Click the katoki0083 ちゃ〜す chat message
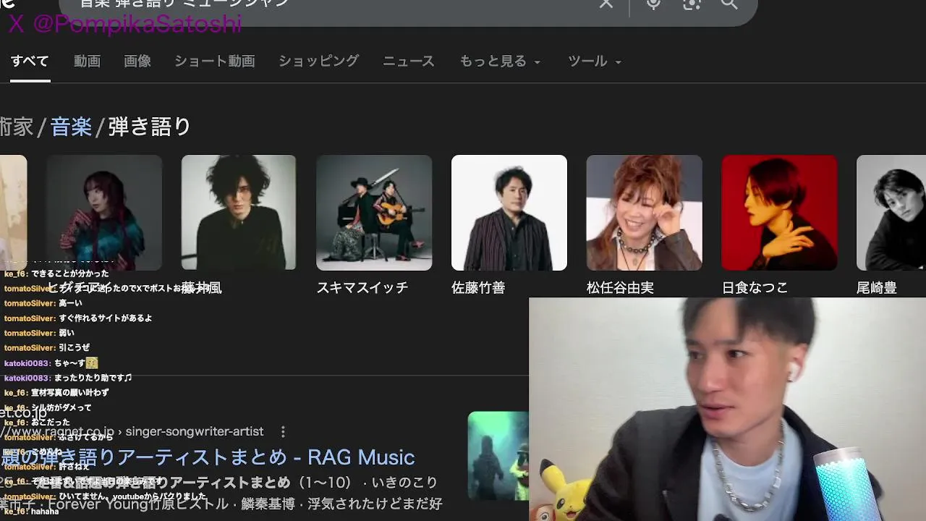Screen dimensions: 926x521 pos(51,363)
